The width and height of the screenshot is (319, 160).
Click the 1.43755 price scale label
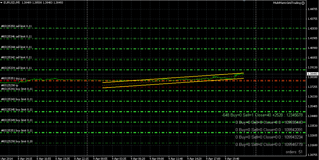click(x=313, y=19)
